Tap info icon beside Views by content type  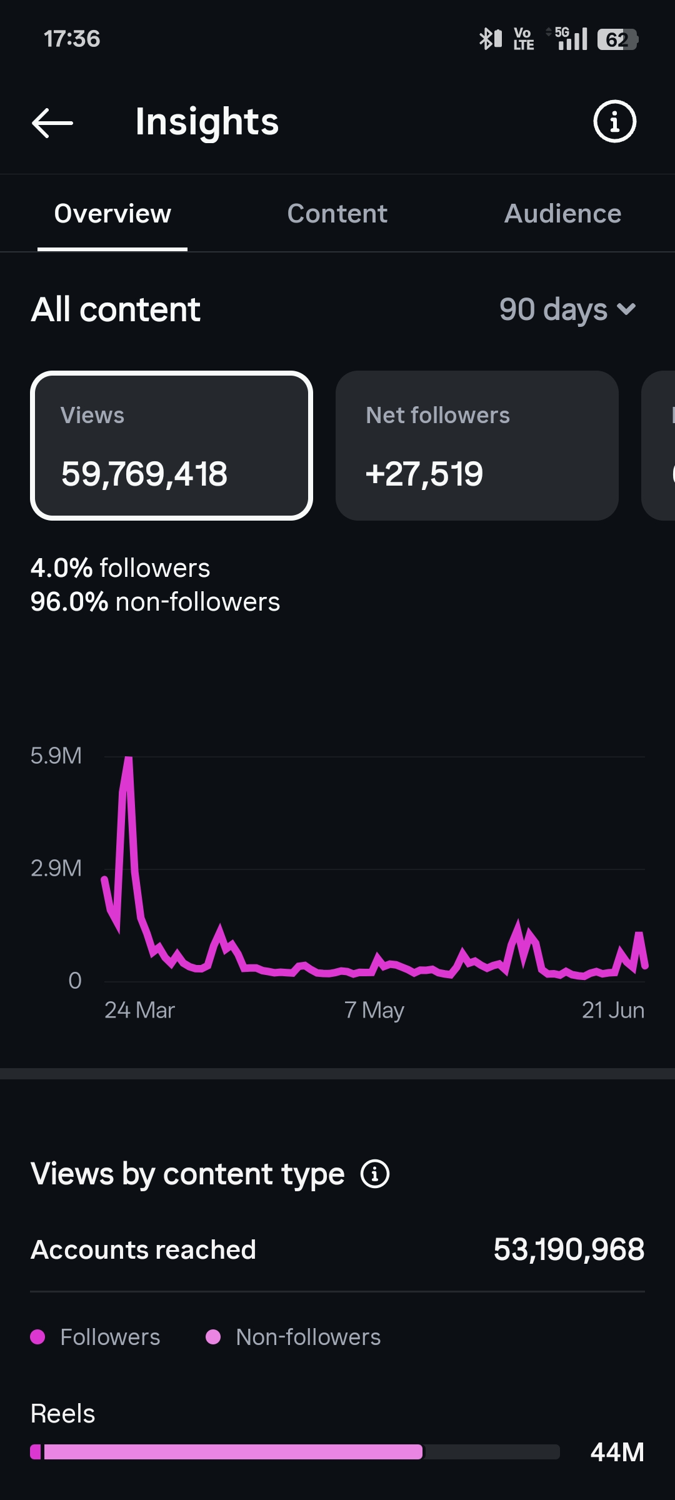(375, 1174)
